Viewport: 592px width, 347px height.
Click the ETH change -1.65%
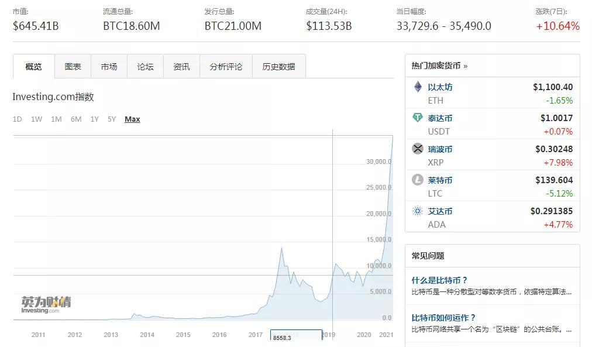559,101
